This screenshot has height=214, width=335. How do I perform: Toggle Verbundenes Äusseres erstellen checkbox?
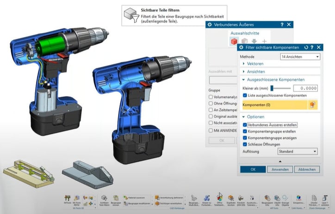[x=245, y=125]
